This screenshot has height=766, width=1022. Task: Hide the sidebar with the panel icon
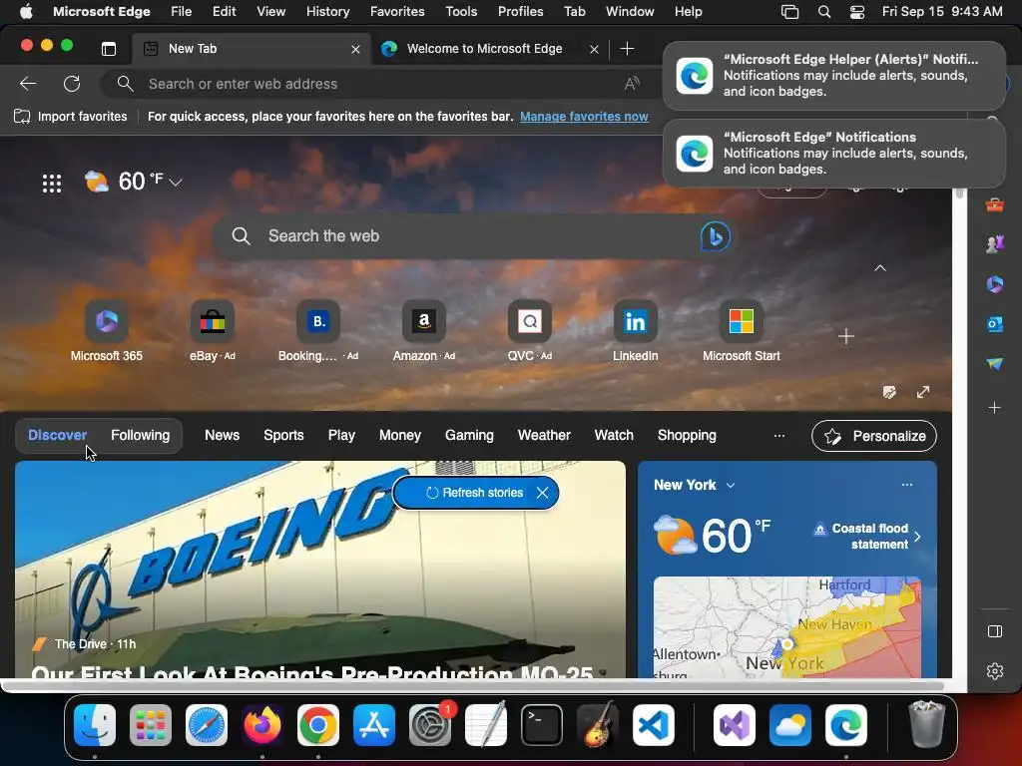(x=995, y=631)
